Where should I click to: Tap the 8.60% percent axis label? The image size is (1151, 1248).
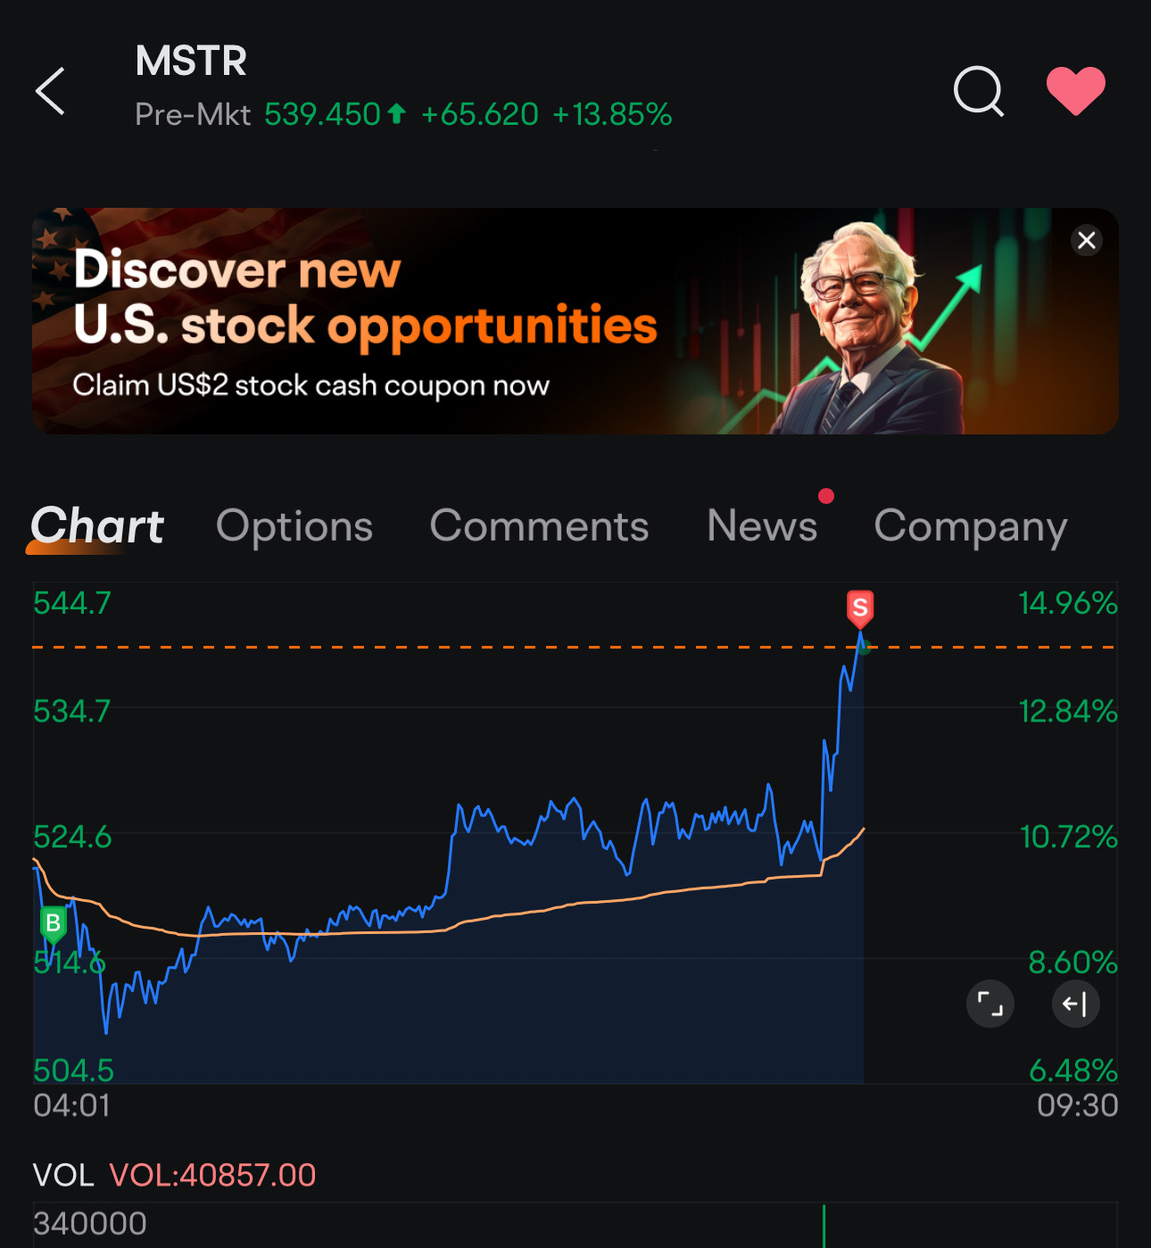click(x=1073, y=963)
